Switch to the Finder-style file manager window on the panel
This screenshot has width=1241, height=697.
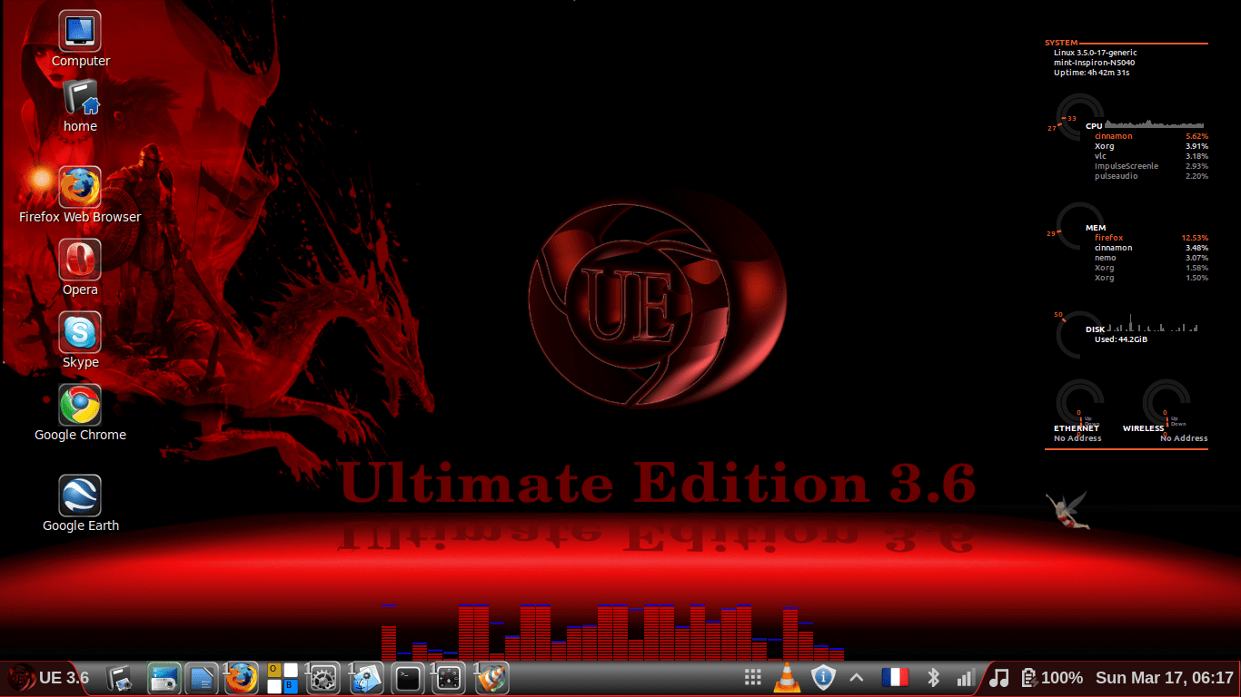(367, 678)
